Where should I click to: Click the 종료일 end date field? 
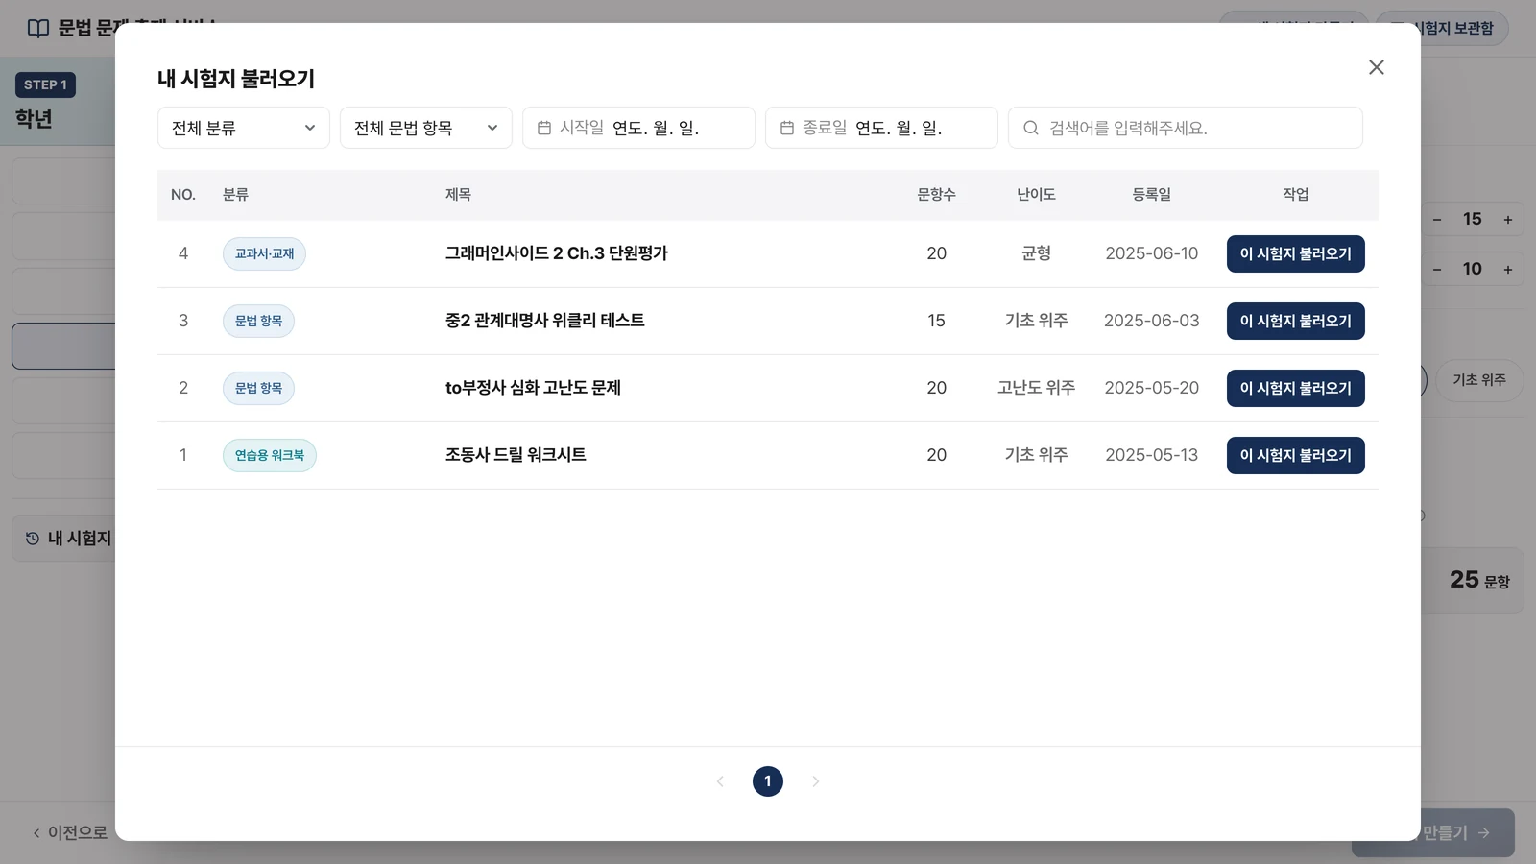pos(881,128)
